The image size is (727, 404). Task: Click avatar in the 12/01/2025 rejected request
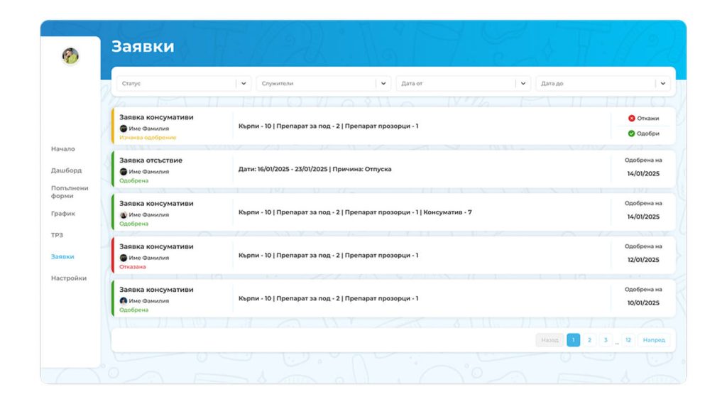click(124, 258)
